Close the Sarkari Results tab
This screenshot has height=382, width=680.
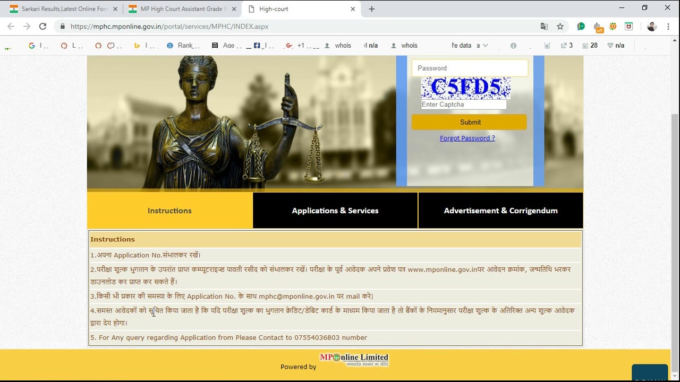tap(115, 9)
